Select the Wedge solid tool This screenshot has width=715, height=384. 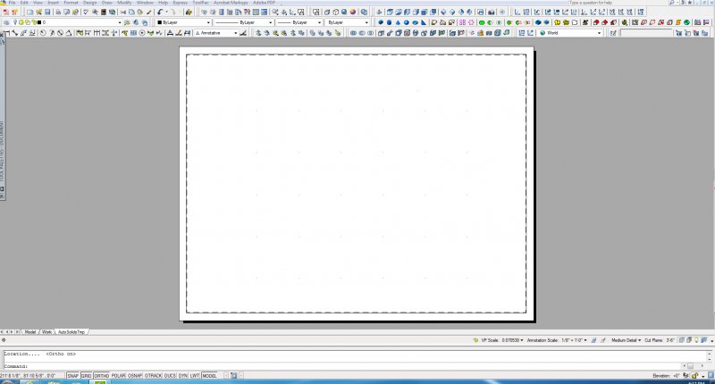(x=424, y=22)
